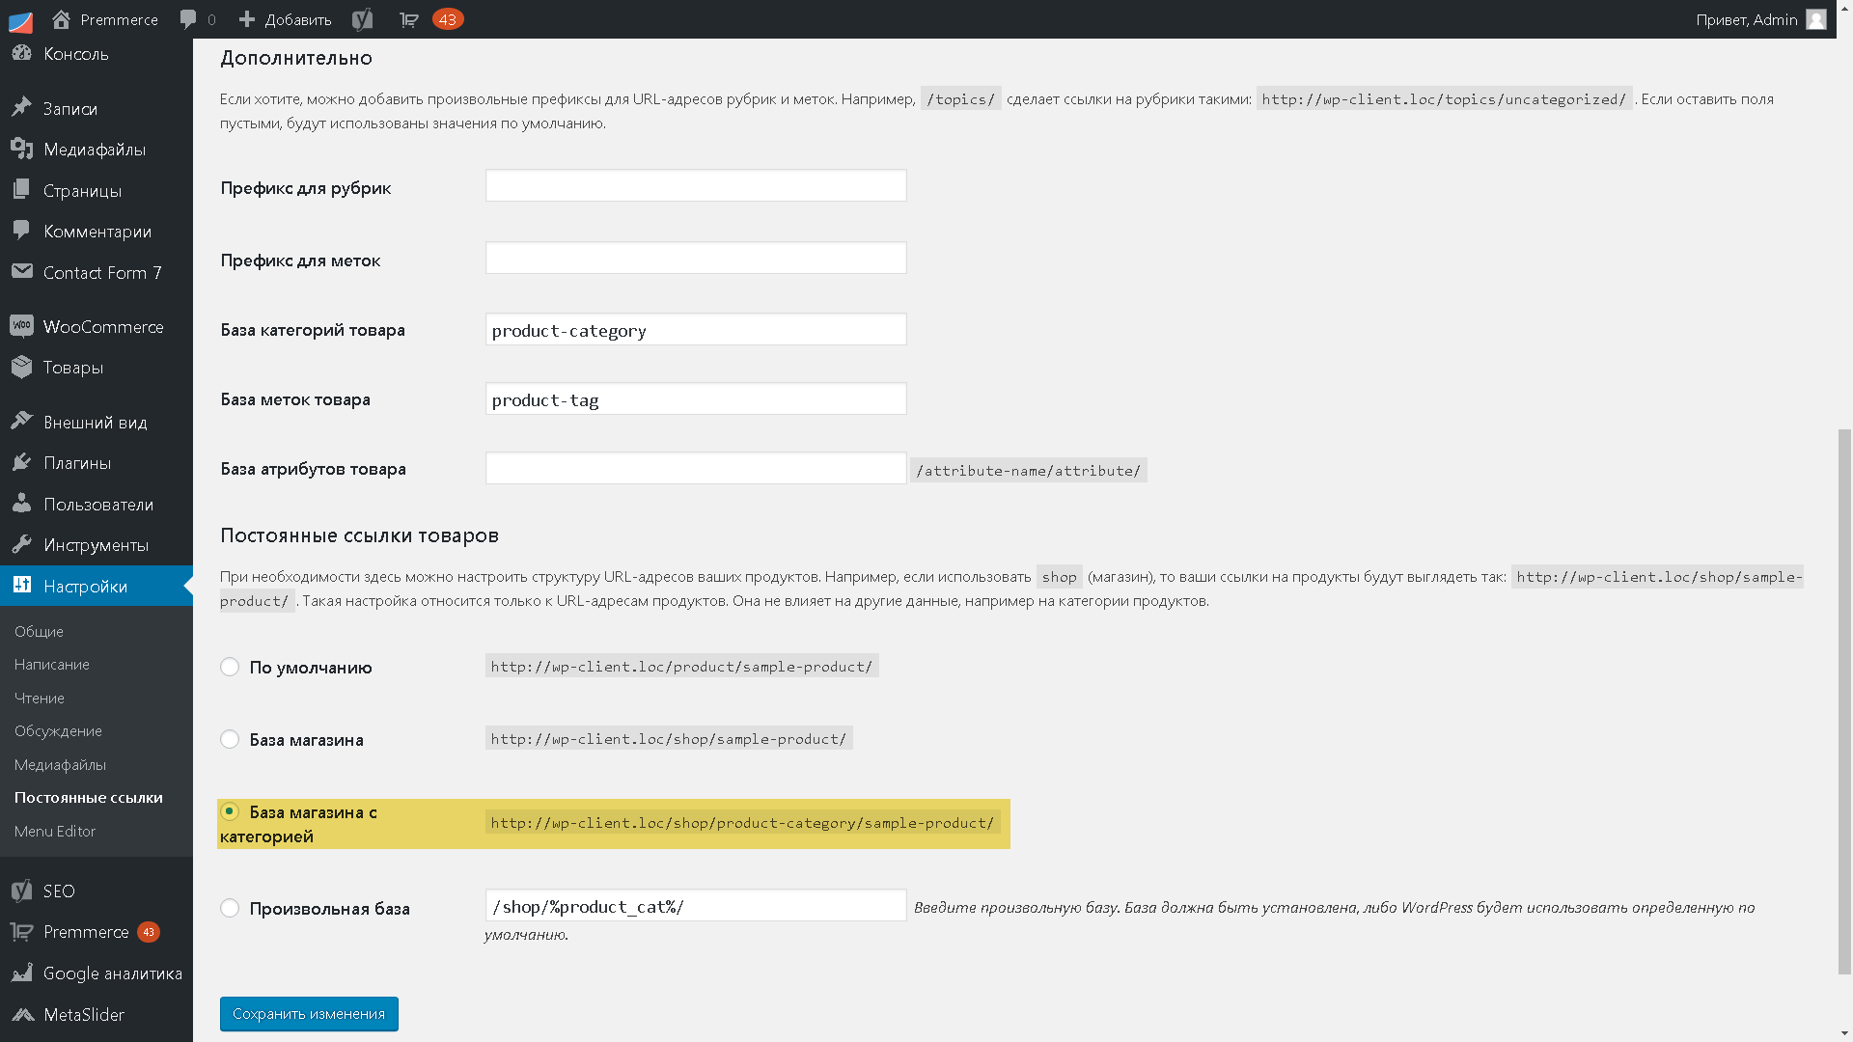Open Чтение settings submenu item

click(40, 698)
